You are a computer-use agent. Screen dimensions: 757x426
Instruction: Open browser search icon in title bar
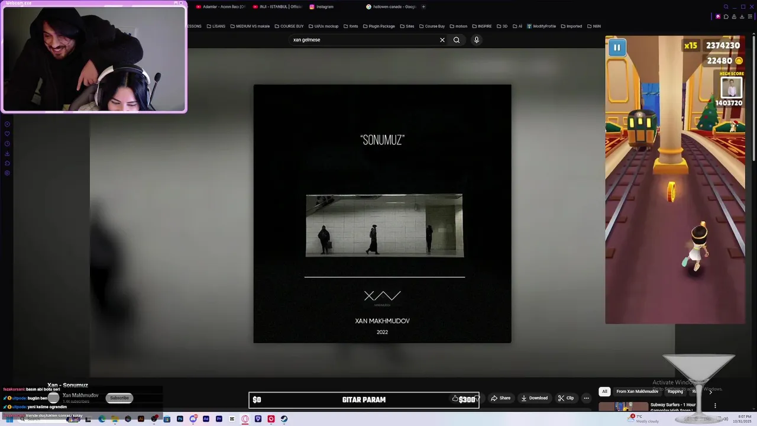[726, 7]
